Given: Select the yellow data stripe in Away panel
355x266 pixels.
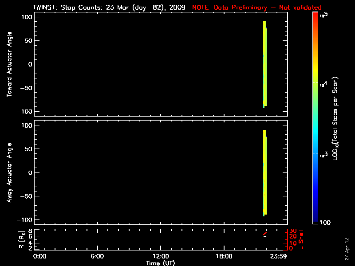Looking at the screenshot, I should (x=265, y=173).
